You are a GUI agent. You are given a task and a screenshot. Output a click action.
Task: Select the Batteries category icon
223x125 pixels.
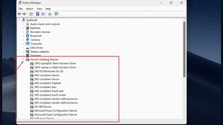click(27, 28)
